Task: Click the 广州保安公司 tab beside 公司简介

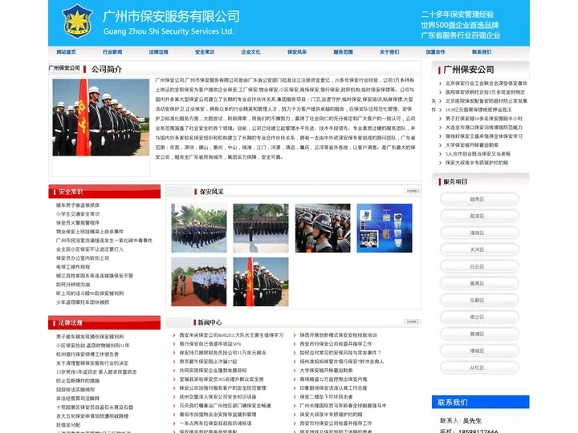Action: pyautogui.click(x=64, y=67)
